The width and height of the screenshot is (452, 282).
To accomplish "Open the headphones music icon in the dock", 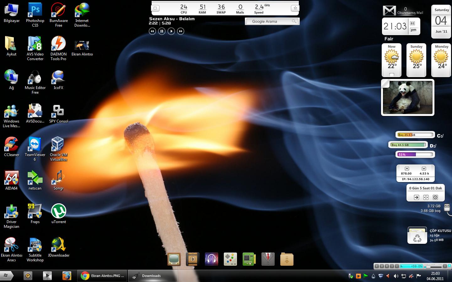I will (212, 259).
